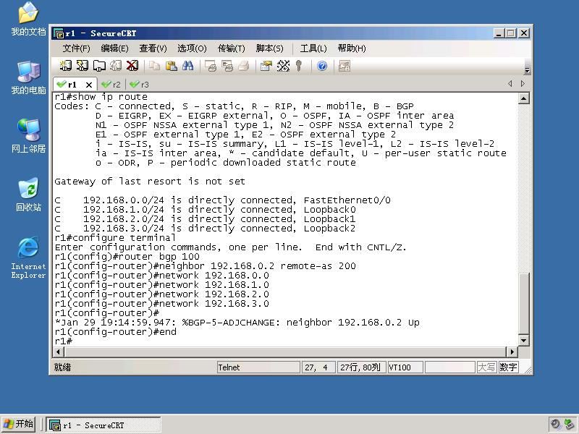Screen dimensions: 579x434
Task: Click the grayed Reconnect icon
Action: point(116,66)
